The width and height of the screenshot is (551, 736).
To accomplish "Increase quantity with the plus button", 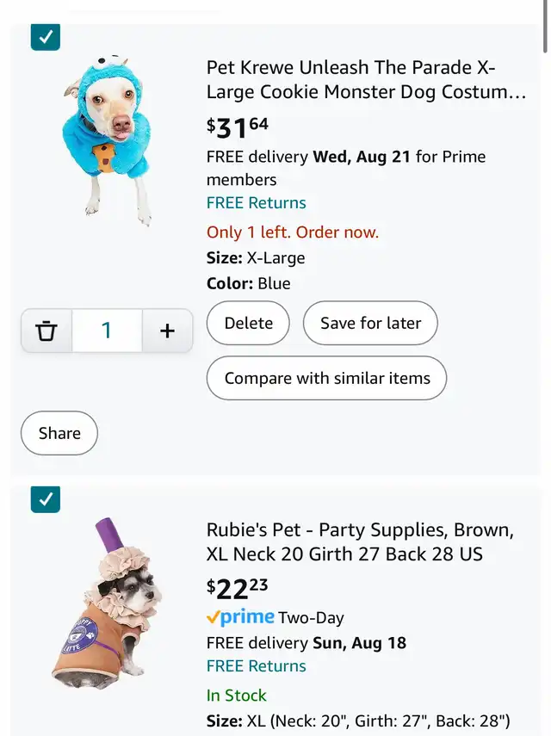I will [167, 331].
